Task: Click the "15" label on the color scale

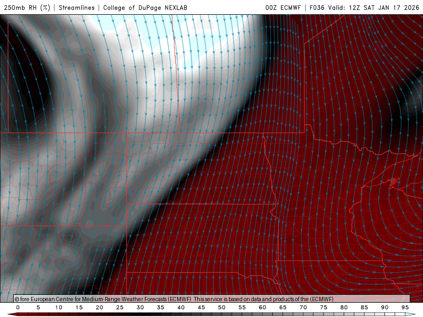Action: pyautogui.click(x=79, y=307)
